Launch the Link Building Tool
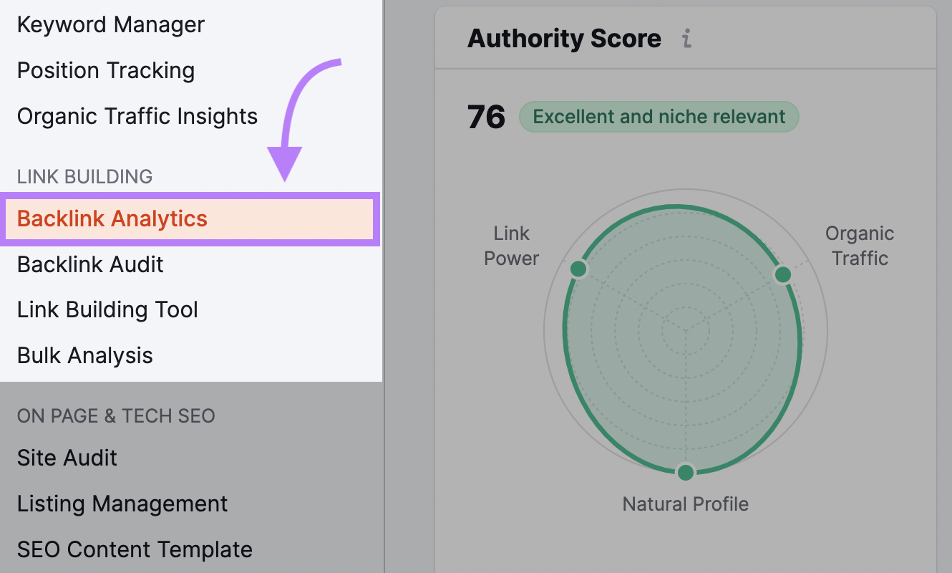The width and height of the screenshot is (952, 573). tap(107, 310)
